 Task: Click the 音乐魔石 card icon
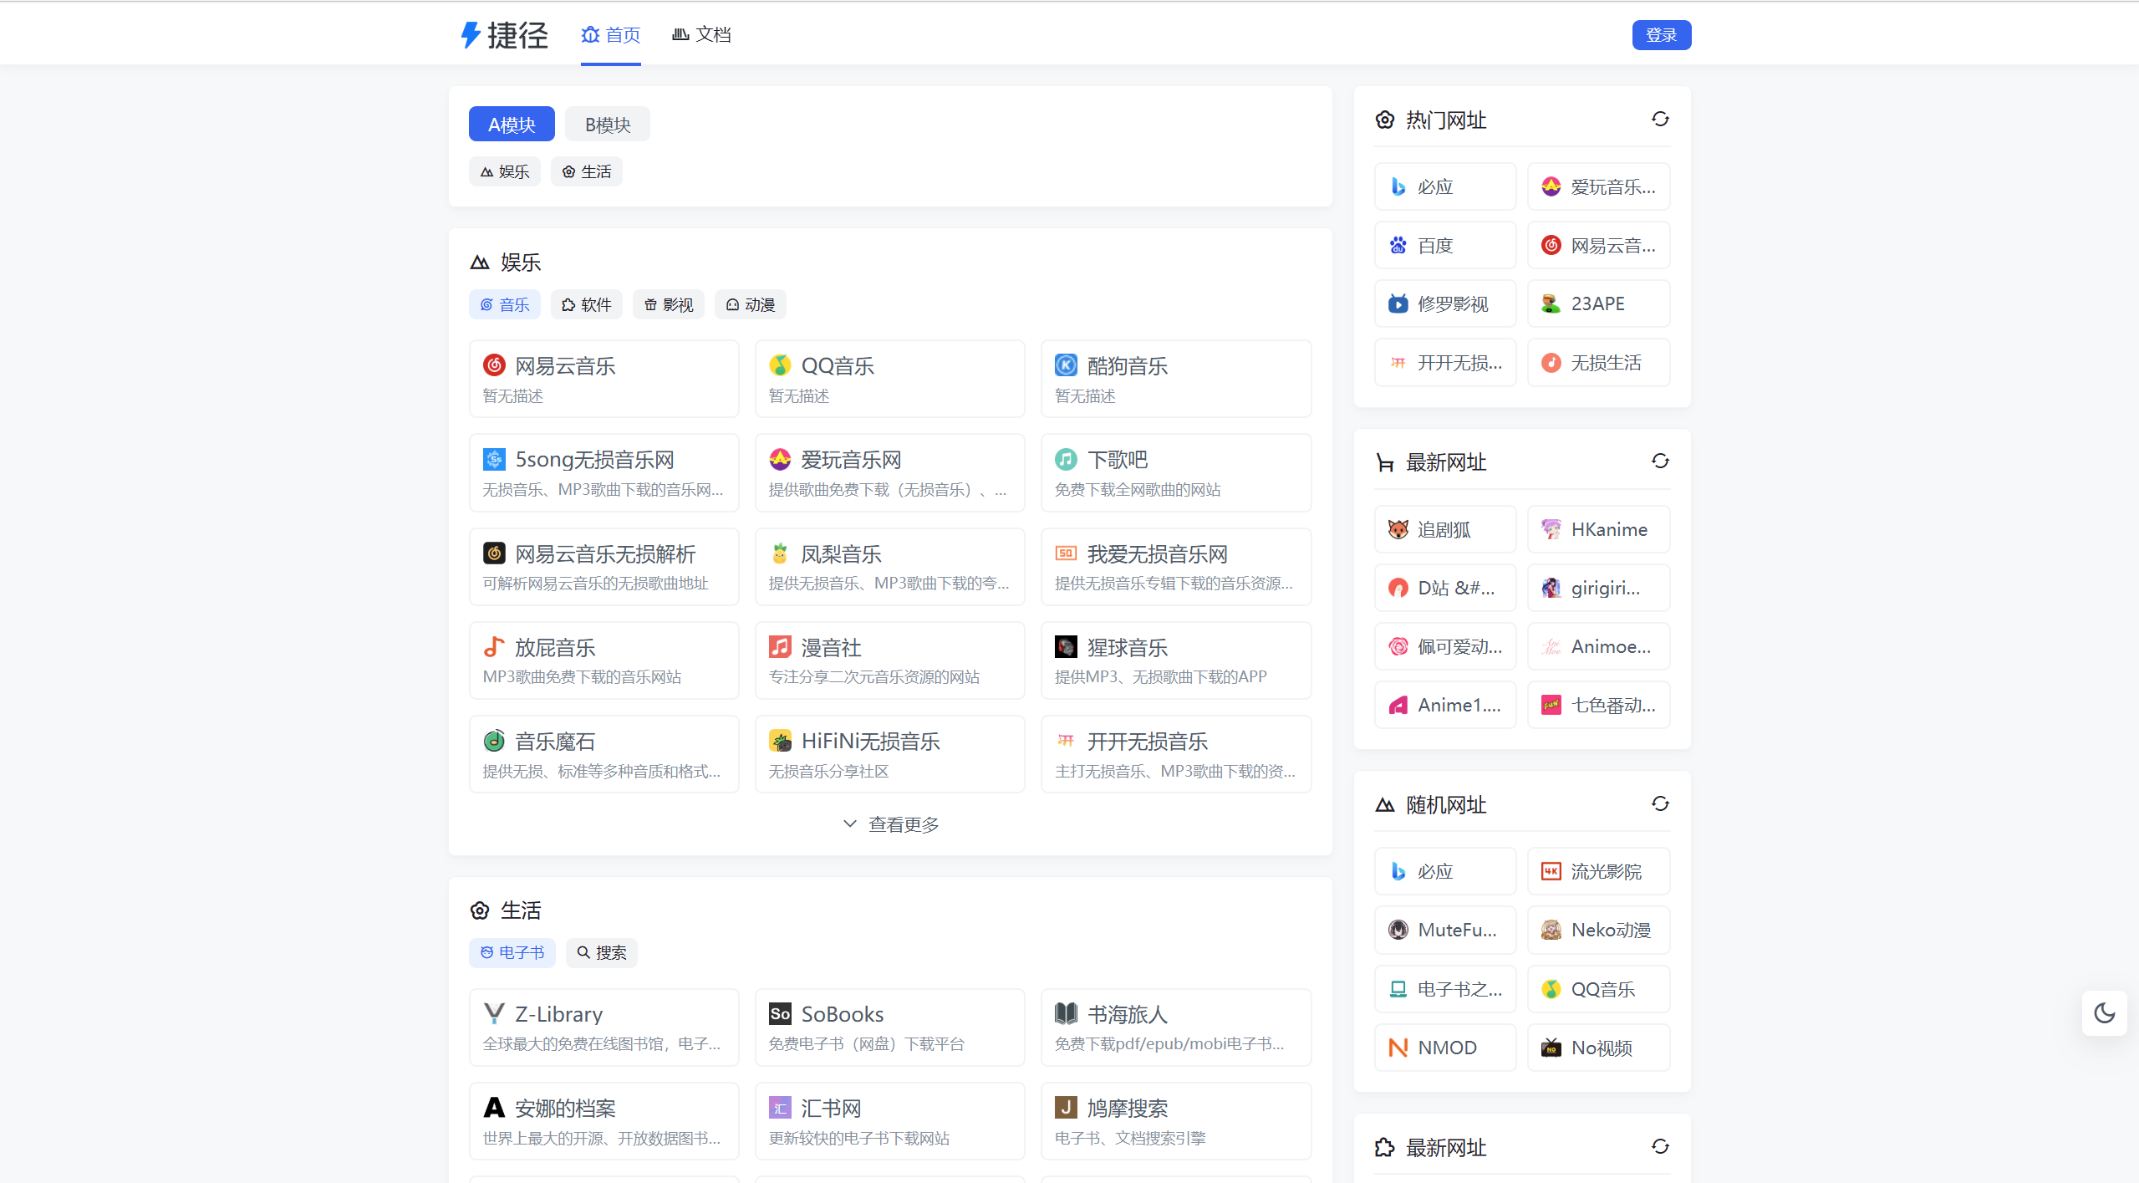pyautogui.click(x=494, y=741)
